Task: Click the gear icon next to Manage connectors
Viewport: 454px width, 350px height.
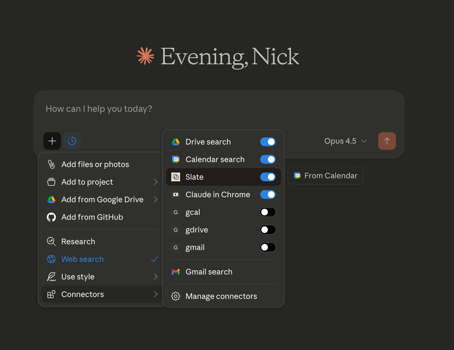Action: coord(176,296)
